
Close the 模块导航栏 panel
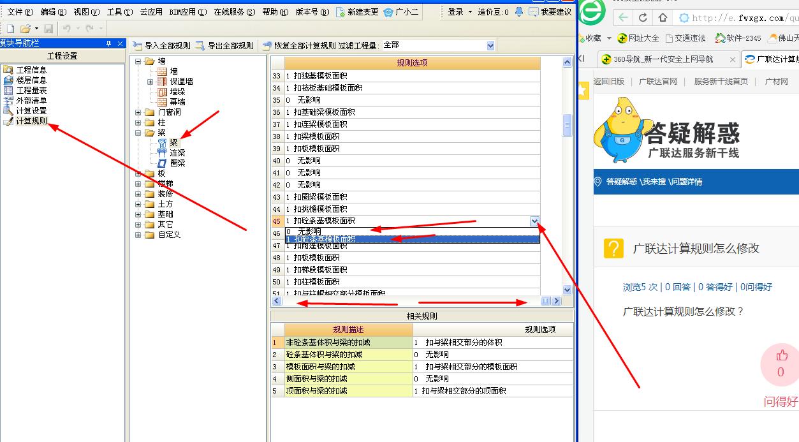pos(120,43)
